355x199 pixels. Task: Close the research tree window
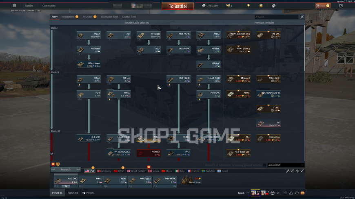302,17
